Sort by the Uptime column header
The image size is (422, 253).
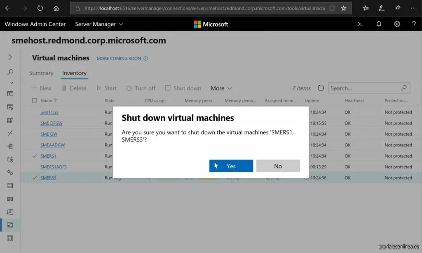[312, 100]
